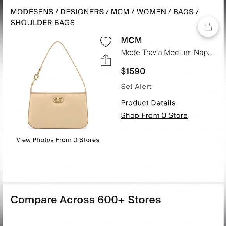Go to the DESIGNERS breadcrumb
This screenshot has height=226, width=226.
point(82,12)
